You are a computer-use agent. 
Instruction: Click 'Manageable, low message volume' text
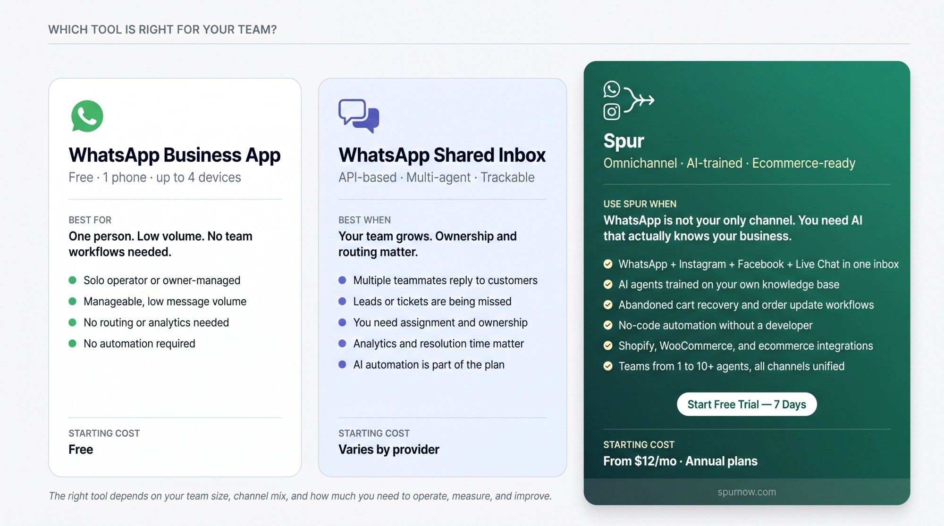165,301
